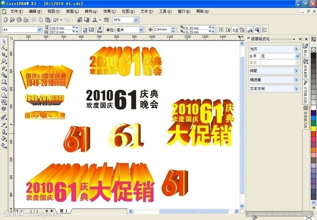Click the yellow swatch in color palette

(x=314, y=128)
